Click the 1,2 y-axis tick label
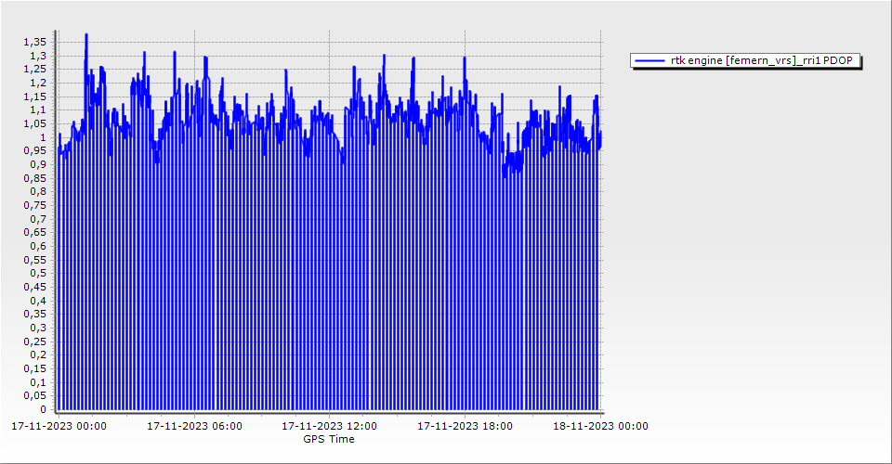 pyautogui.click(x=37, y=83)
